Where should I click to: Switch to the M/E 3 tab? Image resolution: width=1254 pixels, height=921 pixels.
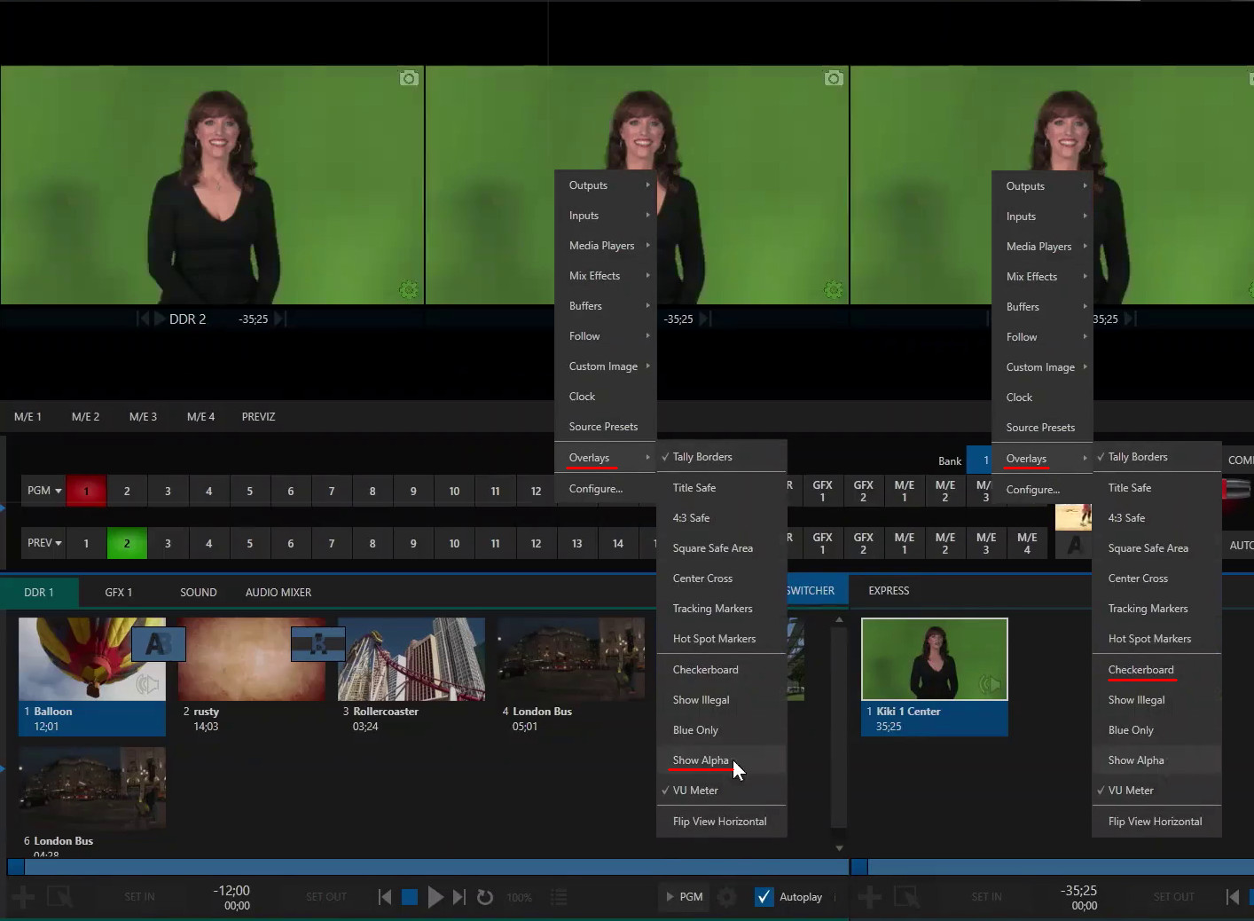pyautogui.click(x=143, y=416)
